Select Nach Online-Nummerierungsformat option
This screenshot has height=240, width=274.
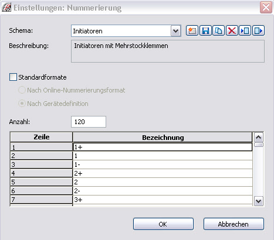pos(22,90)
